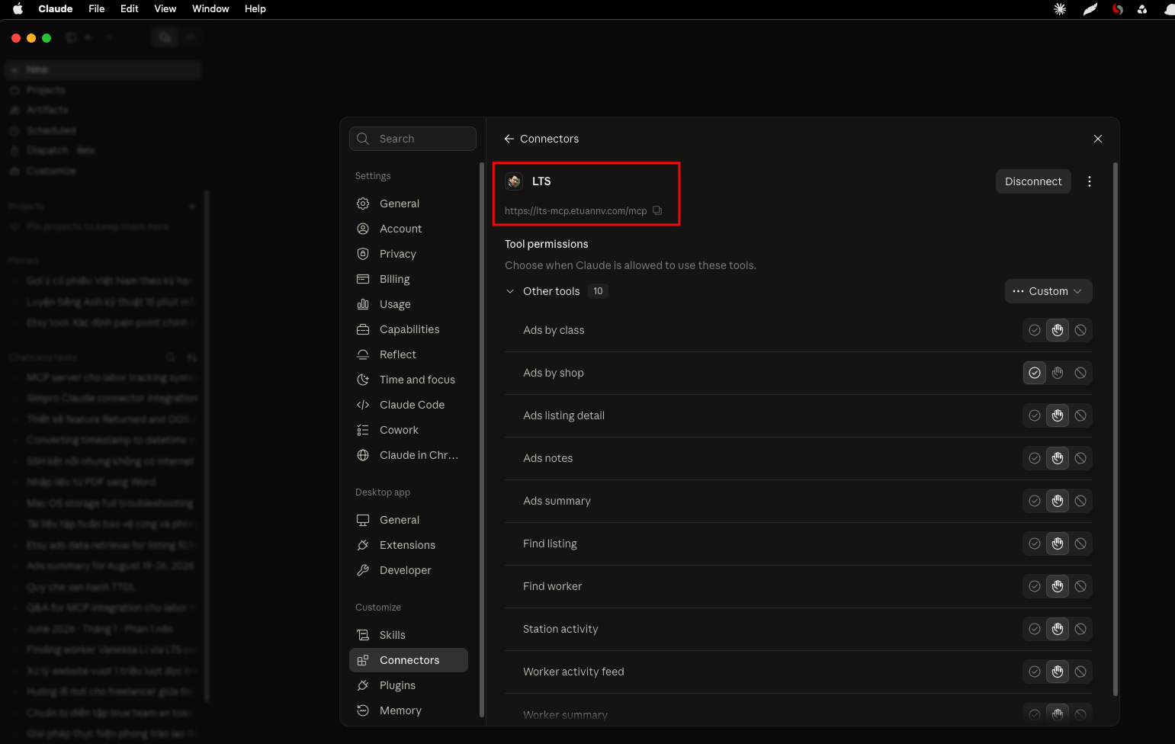Image resolution: width=1175 pixels, height=744 pixels.
Task: Always allow the Ads by class tool
Action: pyautogui.click(x=1035, y=330)
